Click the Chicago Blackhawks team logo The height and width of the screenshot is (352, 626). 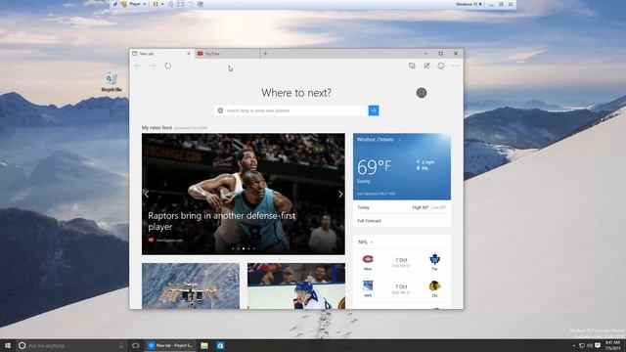(x=434, y=286)
